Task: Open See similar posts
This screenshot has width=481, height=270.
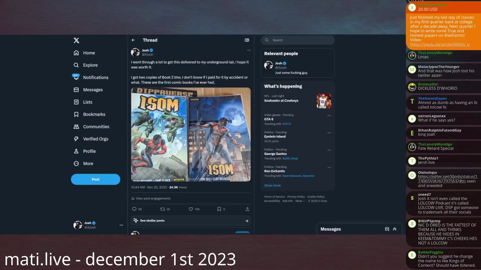Action: (191, 220)
